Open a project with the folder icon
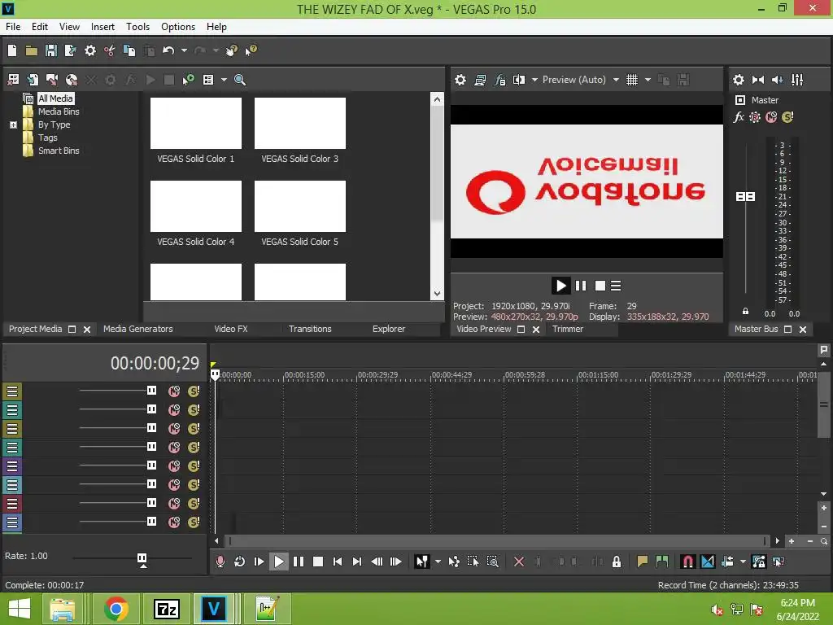This screenshot has width=833, height=625. tap(32, 50)
